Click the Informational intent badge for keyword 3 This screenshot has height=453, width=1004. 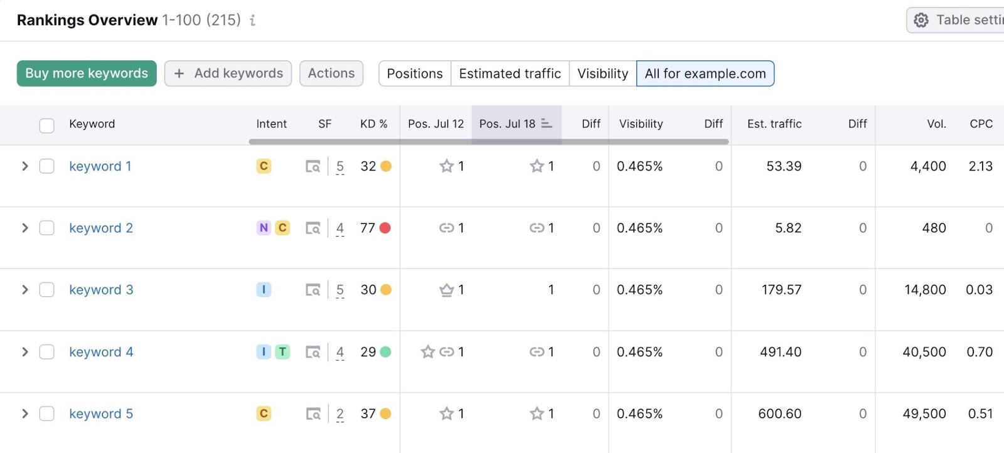point(264,290)
